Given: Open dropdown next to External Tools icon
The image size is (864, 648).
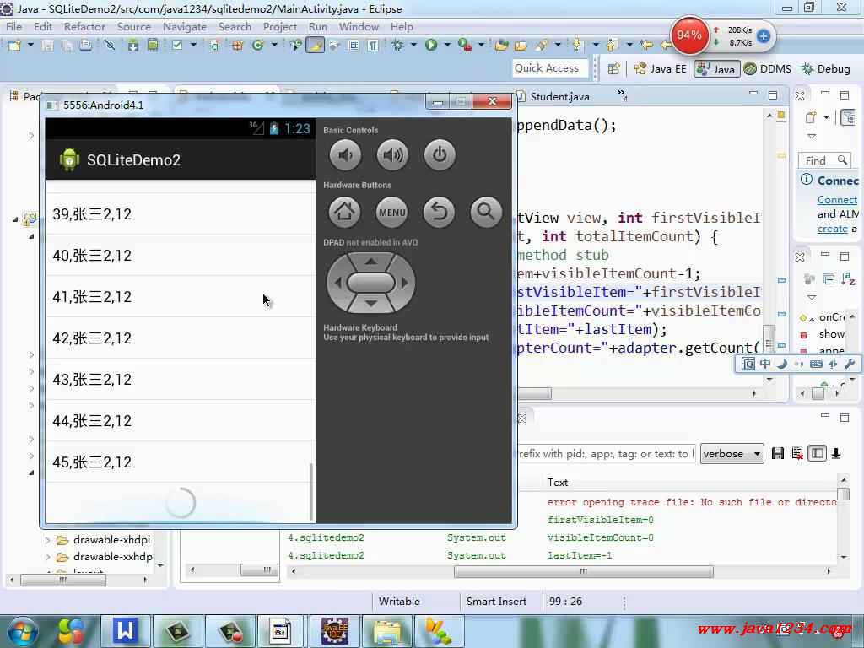Looking at the screenshot, I should (x=481, y=45).
